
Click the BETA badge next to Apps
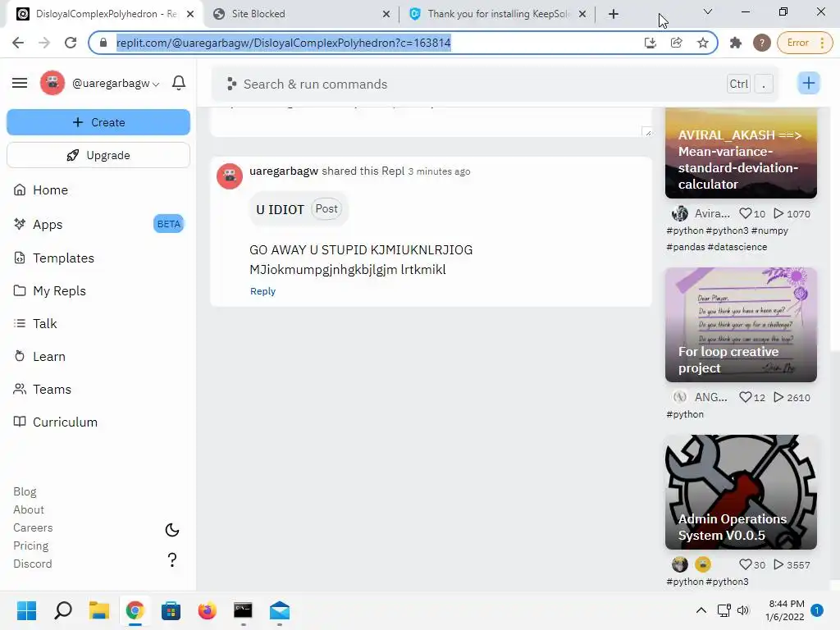(x=169, y=224)
